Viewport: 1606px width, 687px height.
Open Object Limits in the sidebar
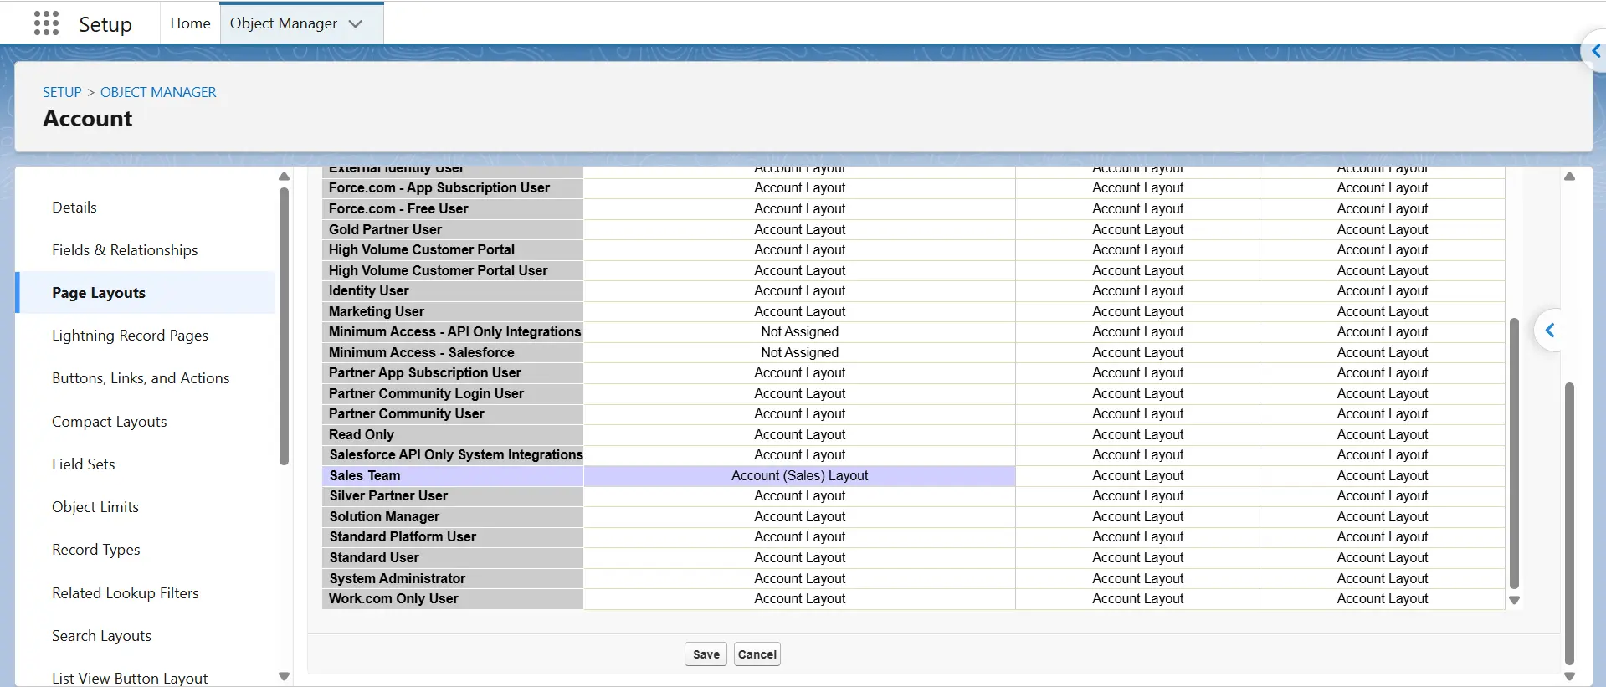pos(95,507)
